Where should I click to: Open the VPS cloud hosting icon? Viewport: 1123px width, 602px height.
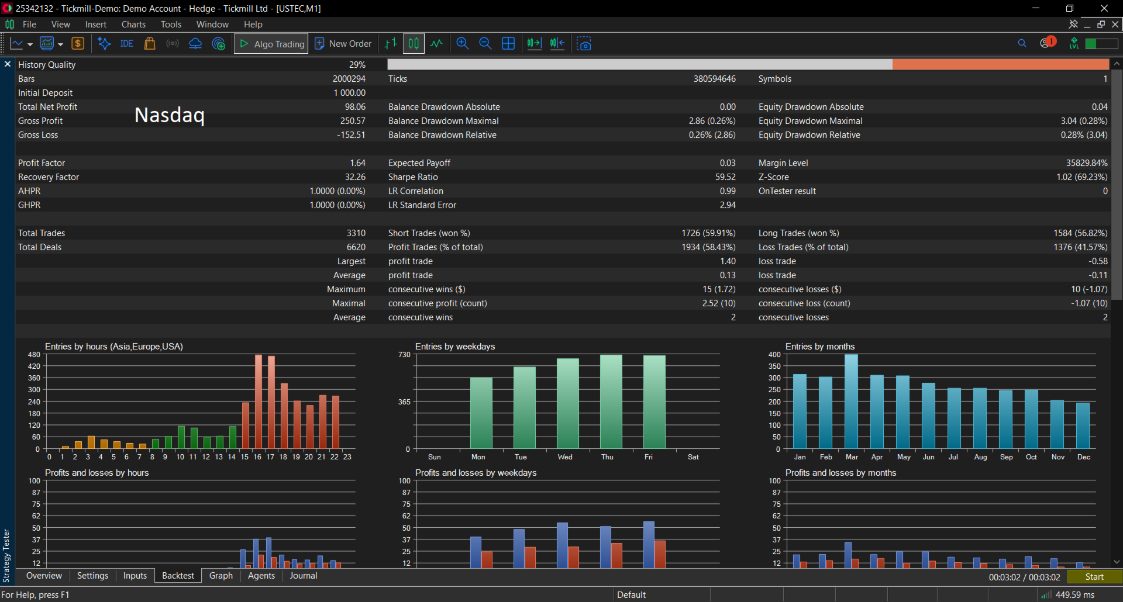tap(195, 44)
